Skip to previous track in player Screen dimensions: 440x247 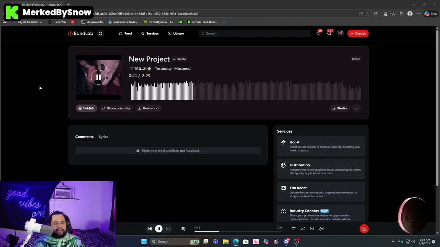pyautogui.click(x=150, y=228)
